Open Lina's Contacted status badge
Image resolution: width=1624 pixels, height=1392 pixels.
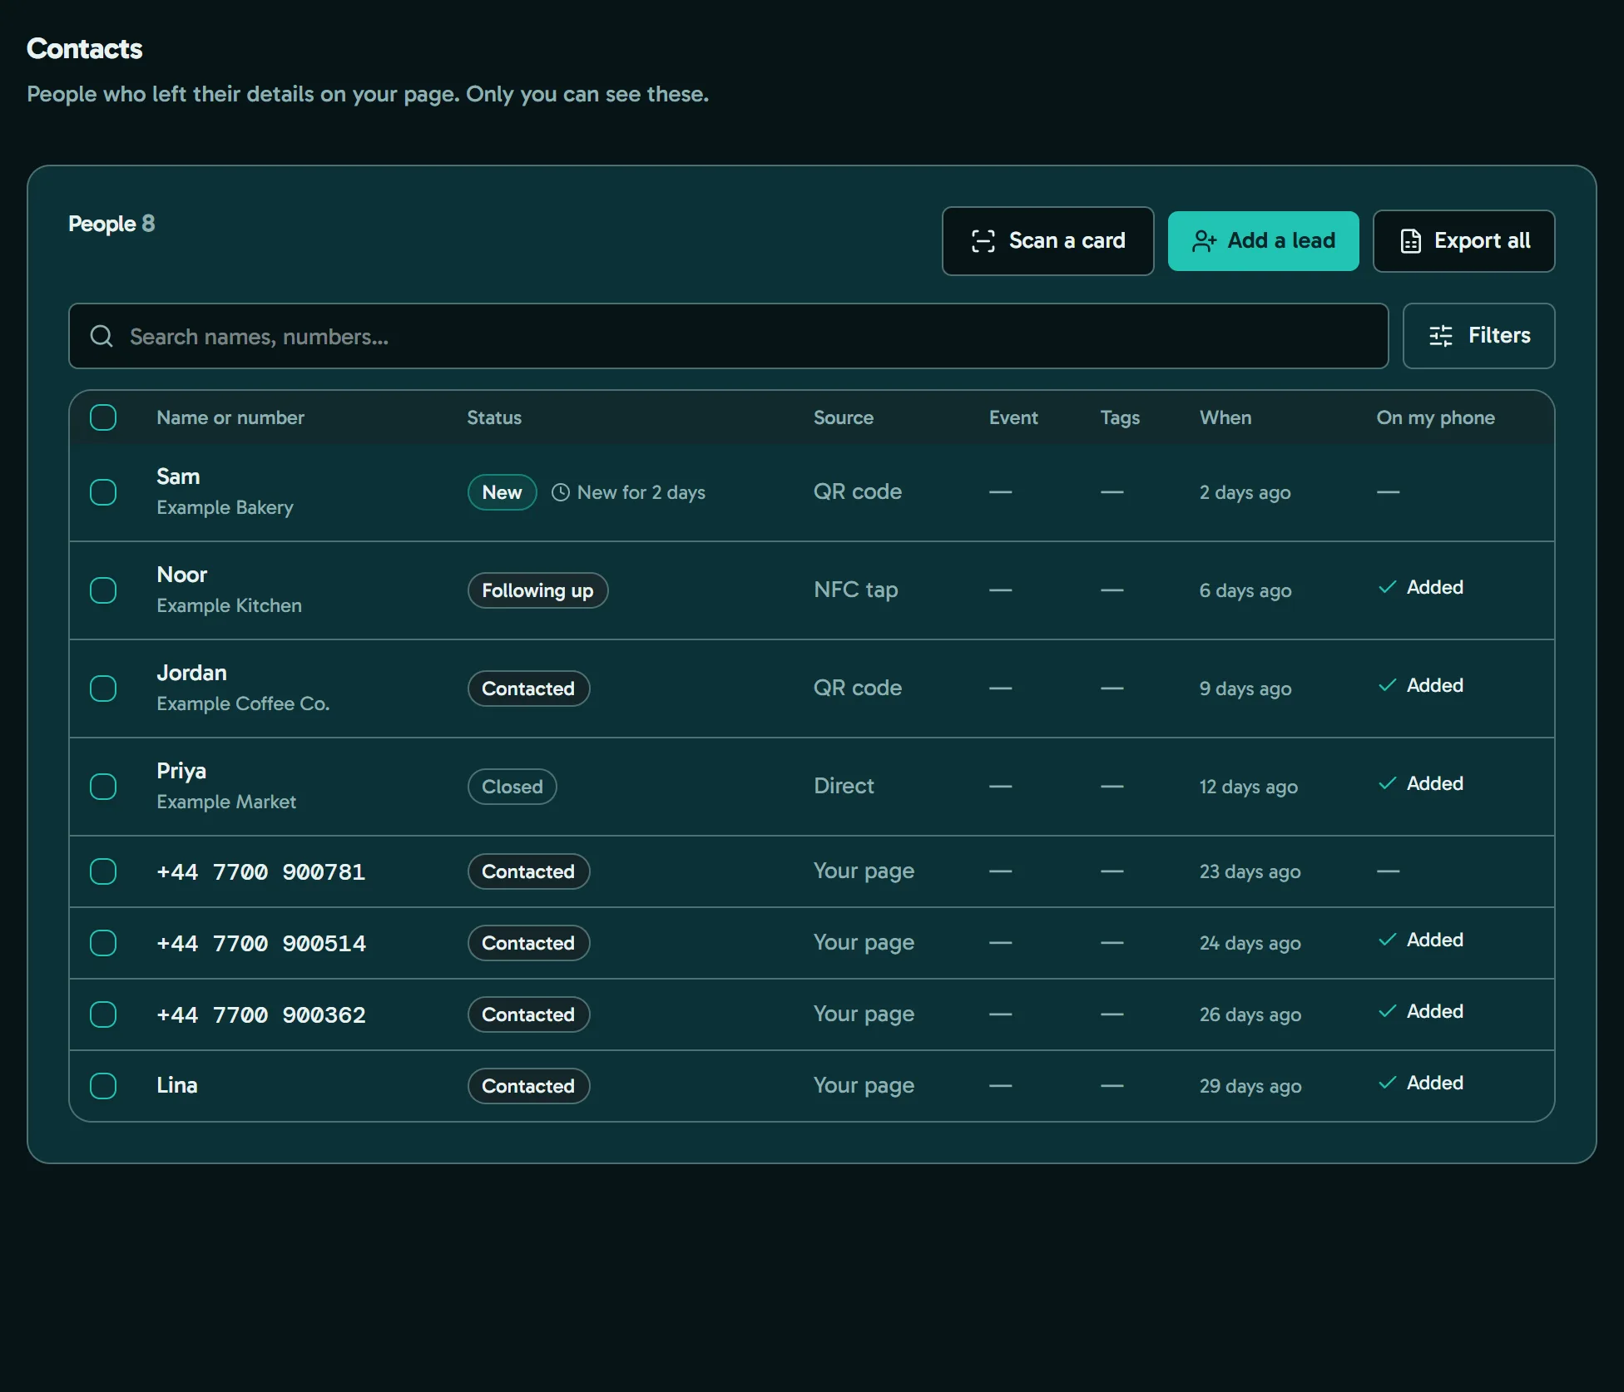(x=528, y=1086)
